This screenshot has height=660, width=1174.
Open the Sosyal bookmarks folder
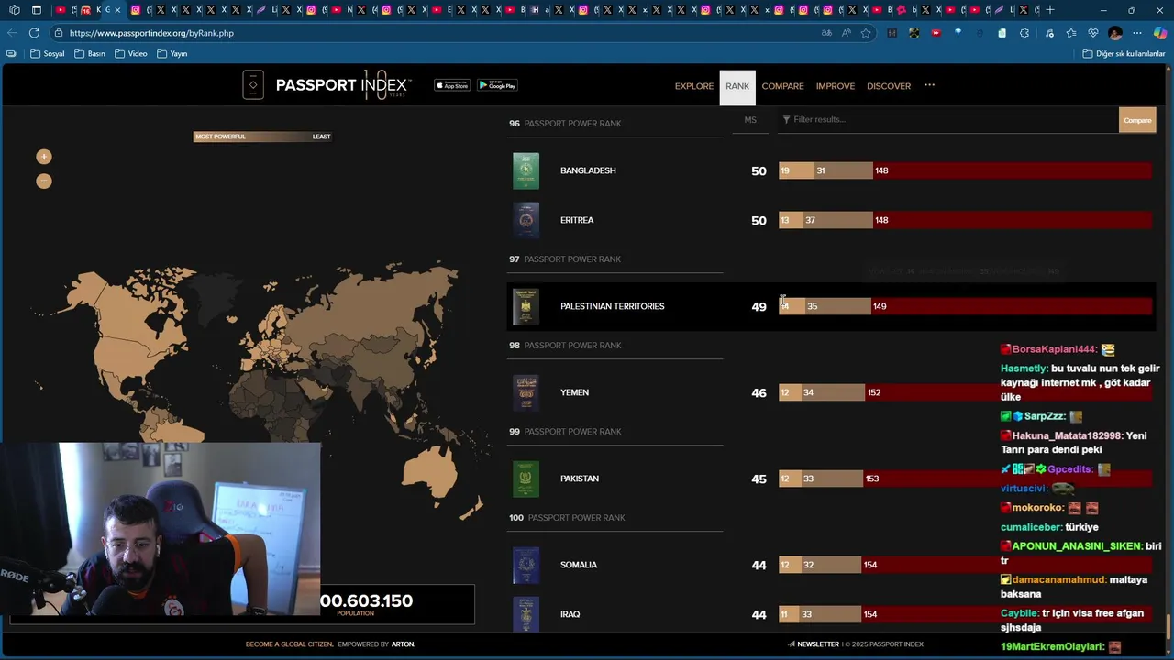pyautogui.click(x=48, y=54)
